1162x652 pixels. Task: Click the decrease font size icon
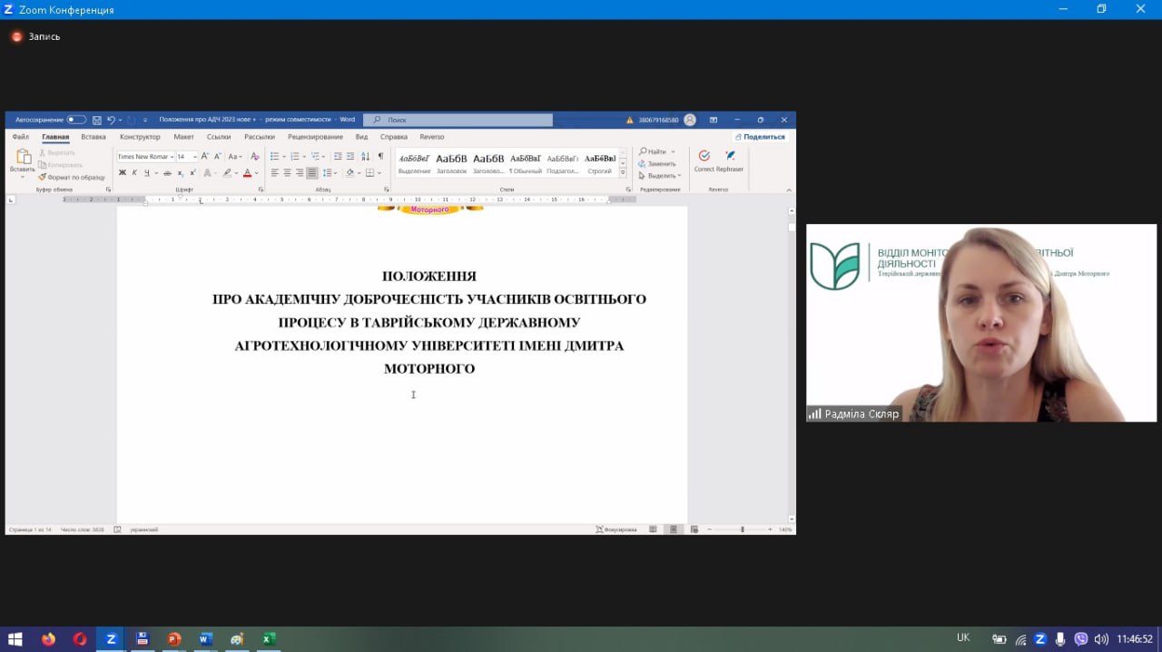[x=218, y=157]
